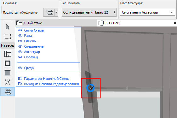Click the exit edit mode arrow icon
Screen dimensions: 177x118
[20, 84]
